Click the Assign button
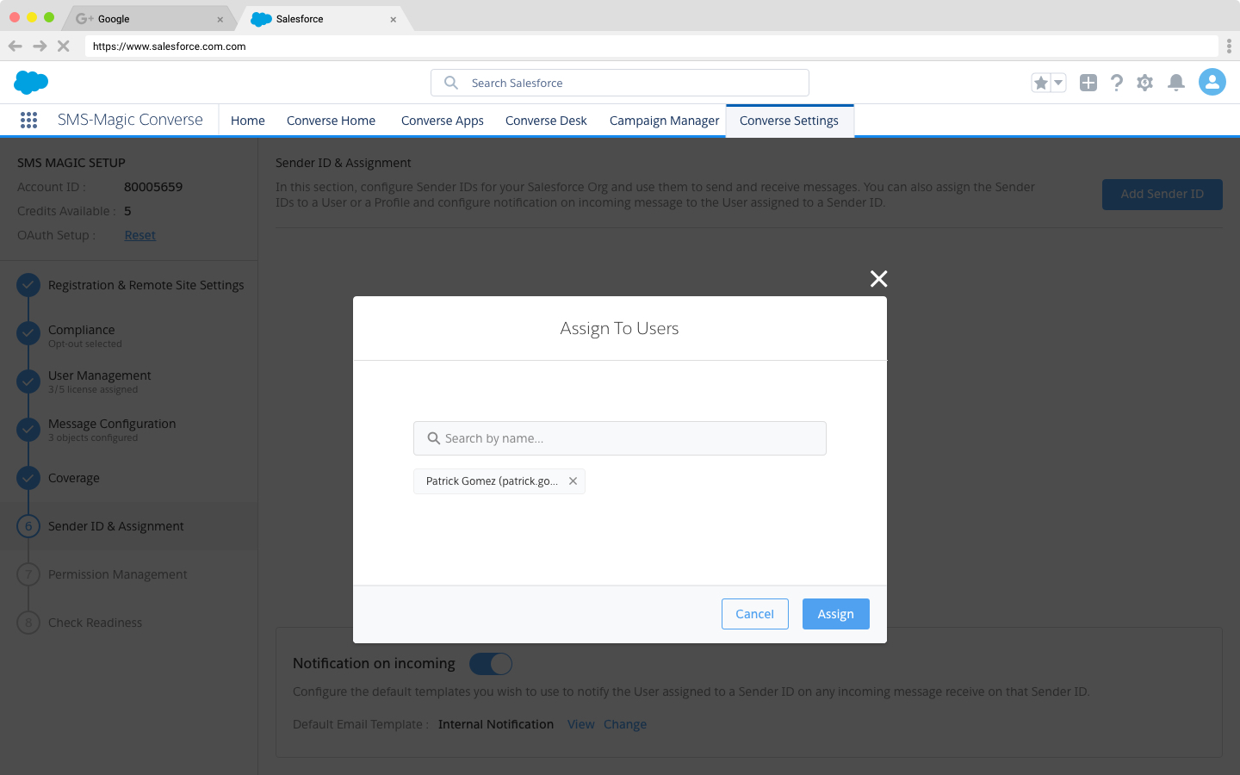The image size is (1240, 775). 836,614
